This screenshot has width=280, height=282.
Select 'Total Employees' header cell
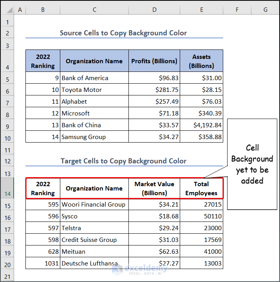pyautogui.click(x=201, y=188)
